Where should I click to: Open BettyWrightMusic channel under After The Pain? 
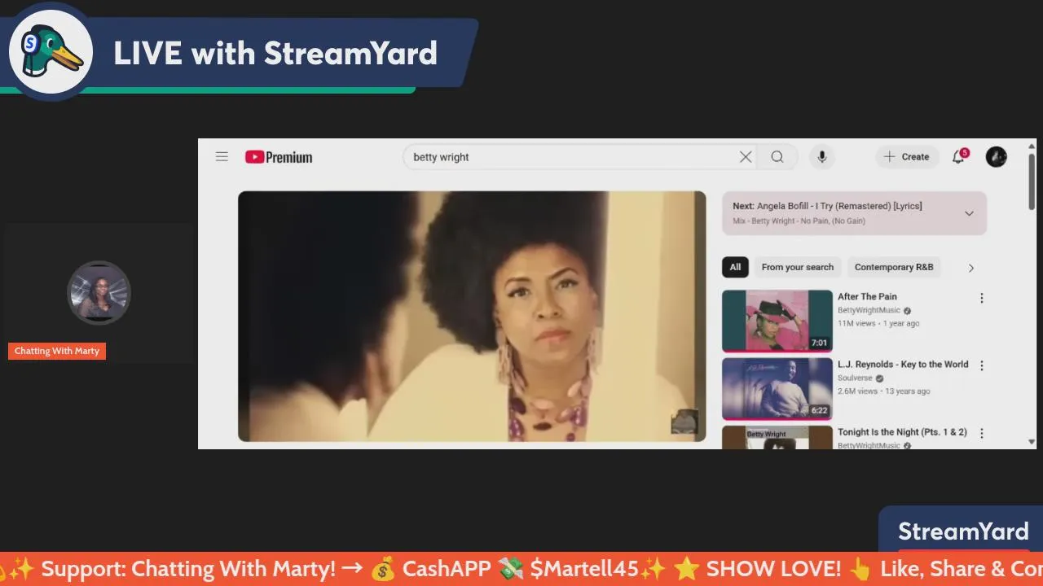[x=869, y=310]
